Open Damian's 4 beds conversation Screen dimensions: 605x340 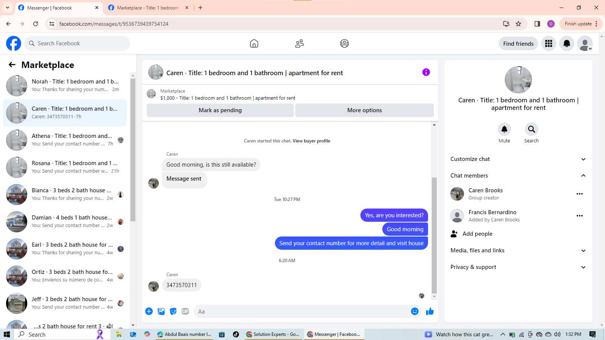(65, 222)
